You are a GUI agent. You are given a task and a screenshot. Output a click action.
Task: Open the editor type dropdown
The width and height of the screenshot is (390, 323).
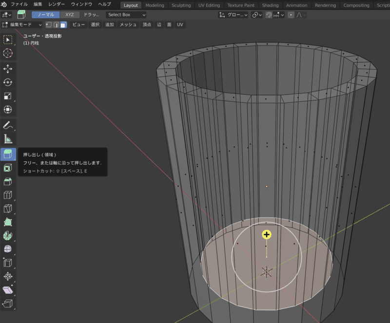tap(6, 15)
